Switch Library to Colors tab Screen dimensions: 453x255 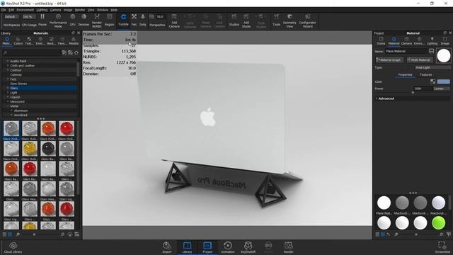click(18, 41)
